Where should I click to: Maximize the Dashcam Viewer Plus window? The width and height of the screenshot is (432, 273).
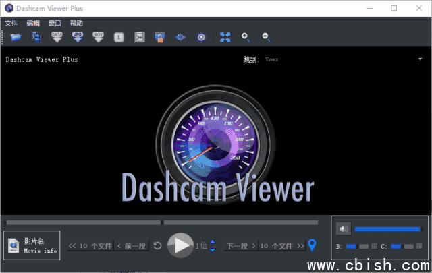[394, 8]
